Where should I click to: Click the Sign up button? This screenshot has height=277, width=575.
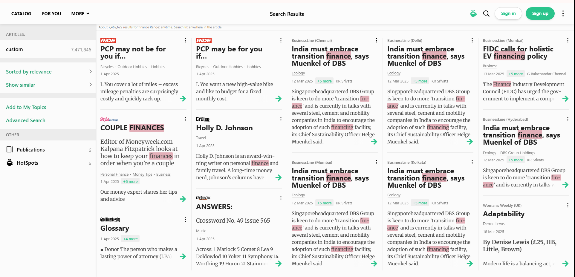[x=540, y=13]
